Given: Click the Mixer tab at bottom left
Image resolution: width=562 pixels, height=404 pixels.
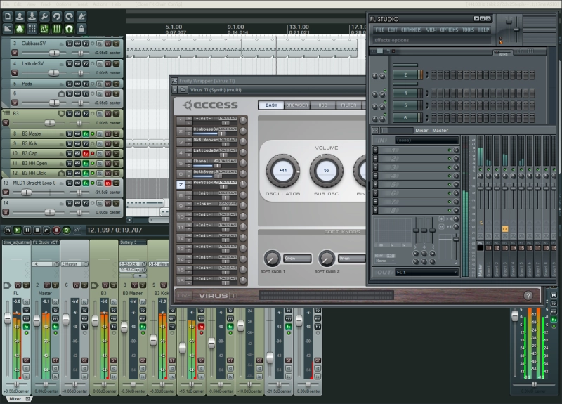Looking at the screenshot, I should (15, 399).
